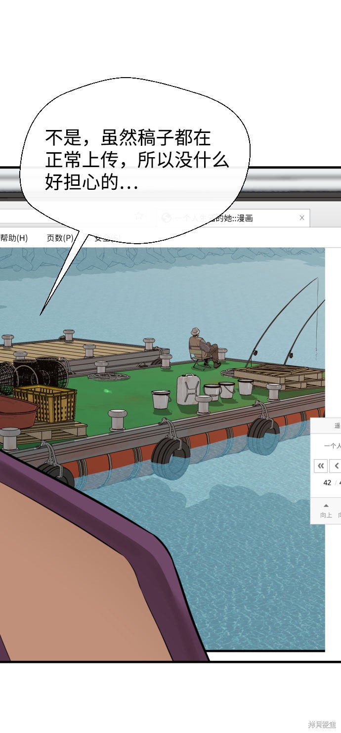Click the speech bubble text 不是，虽然稿子都在

coord(128,137)
